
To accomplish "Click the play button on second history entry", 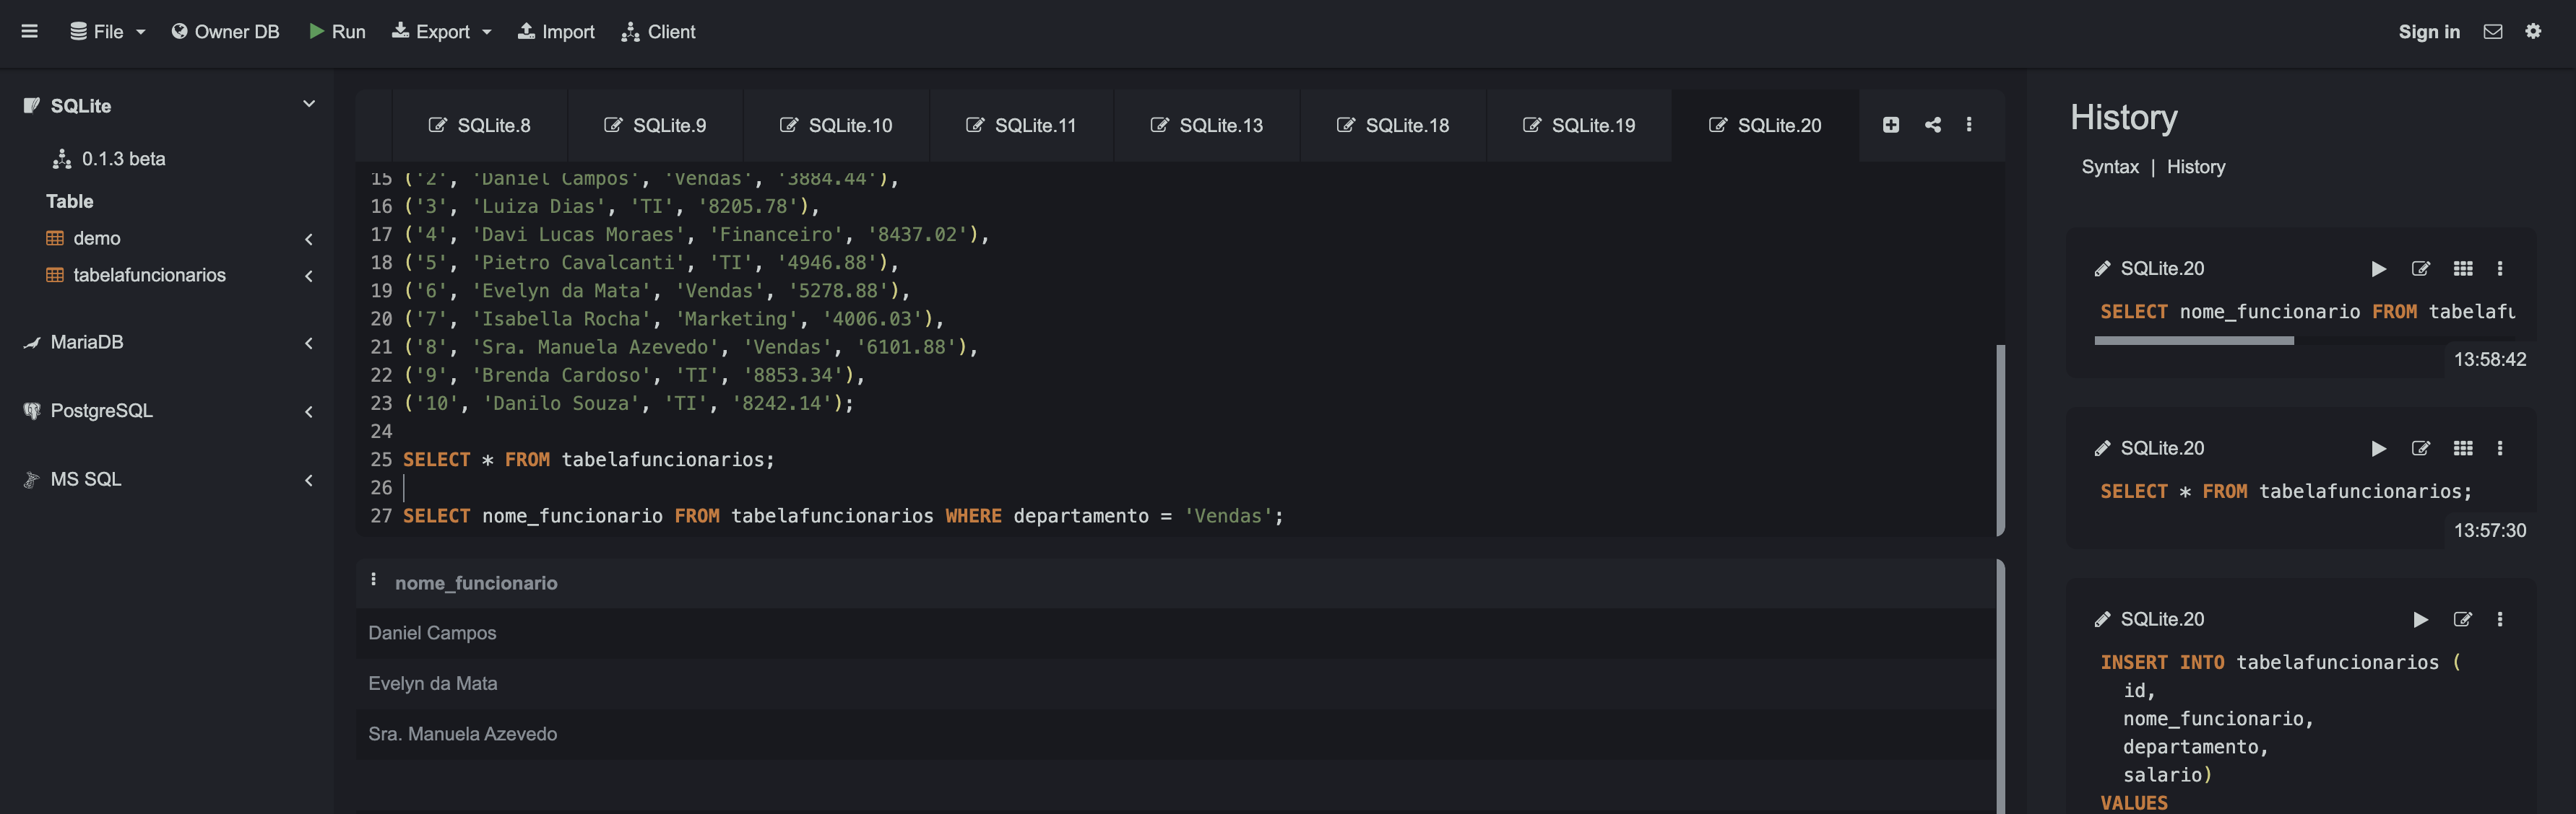I will pos(2377,448).
